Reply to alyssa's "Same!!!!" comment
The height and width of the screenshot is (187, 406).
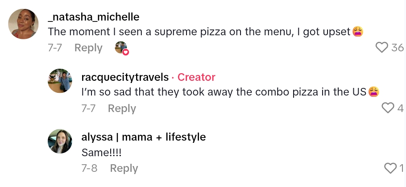(x=124, y=168)
